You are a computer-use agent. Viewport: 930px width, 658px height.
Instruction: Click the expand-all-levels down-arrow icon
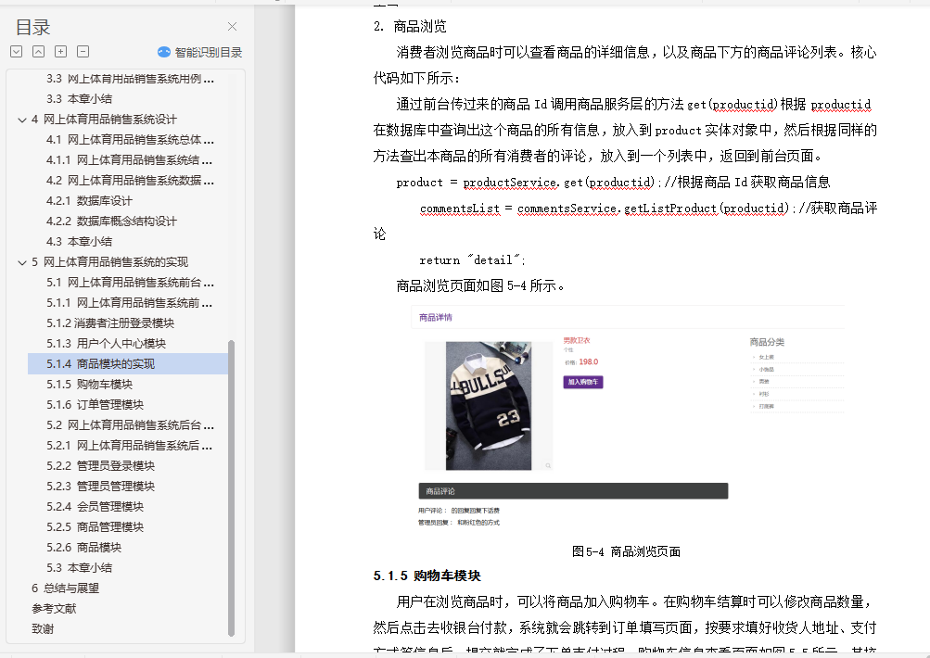coord(17,52)
